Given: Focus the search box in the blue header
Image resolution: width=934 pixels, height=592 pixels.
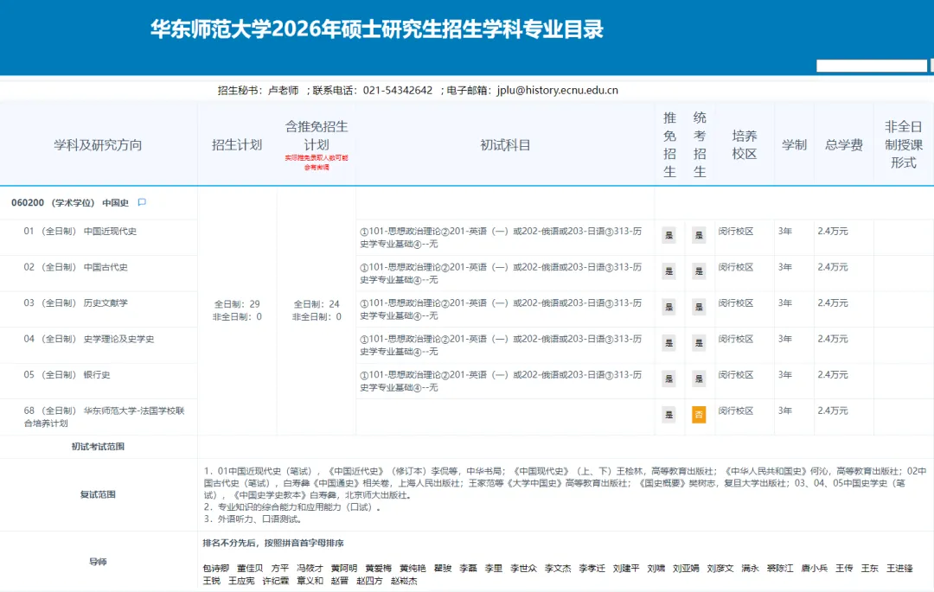Looking at the screenshot, I should (x=872, y=66).
